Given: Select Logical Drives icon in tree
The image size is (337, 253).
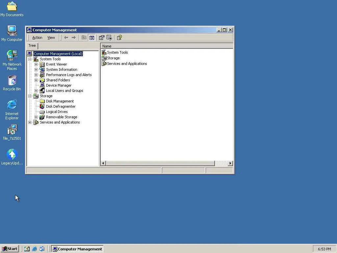Looking at the screenshot, I should click(x=42, y=112).
